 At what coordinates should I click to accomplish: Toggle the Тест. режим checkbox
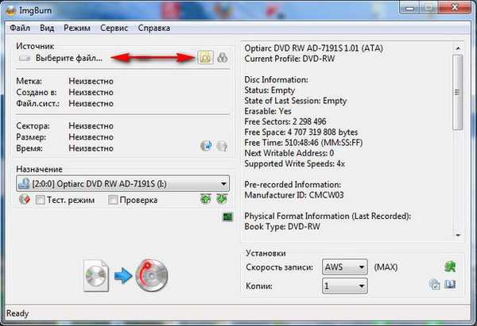[x=41, y=200]
